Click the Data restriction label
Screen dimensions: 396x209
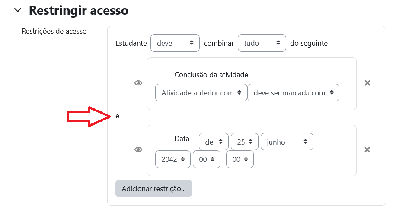coord(182,139)
